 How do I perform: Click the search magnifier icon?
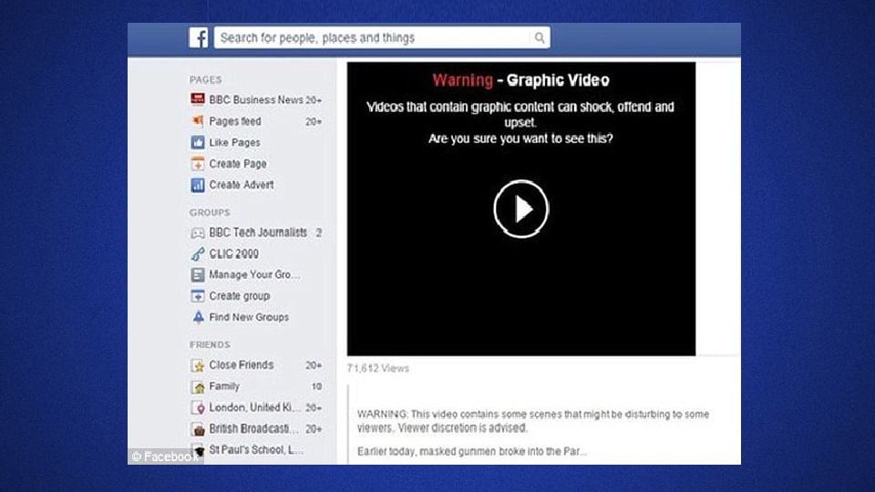click(539, 38)
